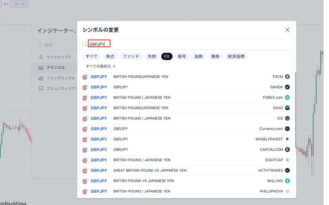Click the flag icon in EIGHTCAP row
The height and width of the screenshot is (205, 329).
coord(85,160)
